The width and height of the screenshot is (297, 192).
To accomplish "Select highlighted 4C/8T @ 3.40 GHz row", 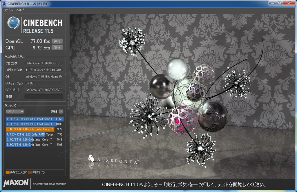I will [35, 129].
